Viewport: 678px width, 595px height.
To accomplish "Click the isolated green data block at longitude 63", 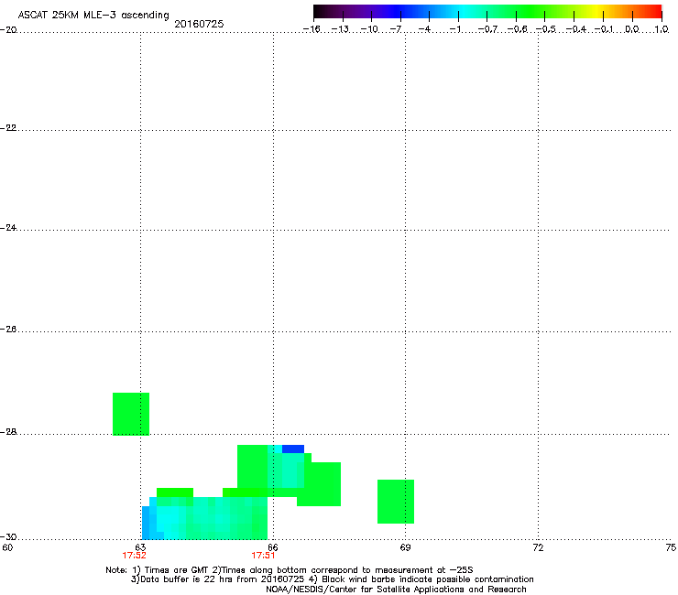I will pos(131,414).
